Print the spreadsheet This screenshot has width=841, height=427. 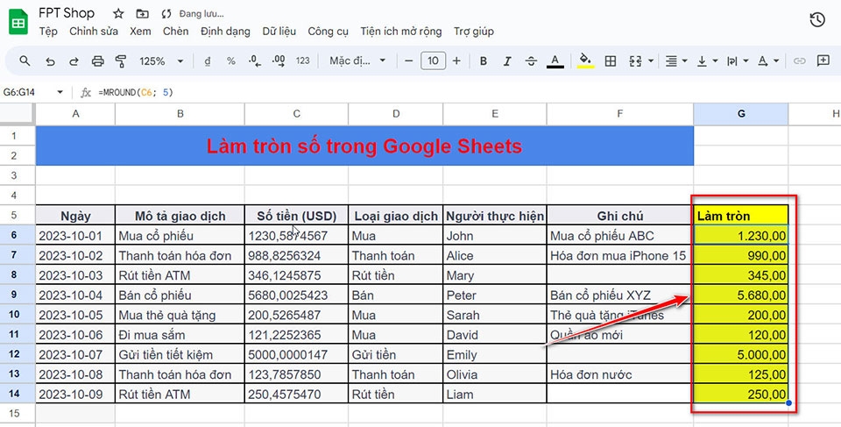click(x=97, y=61)
